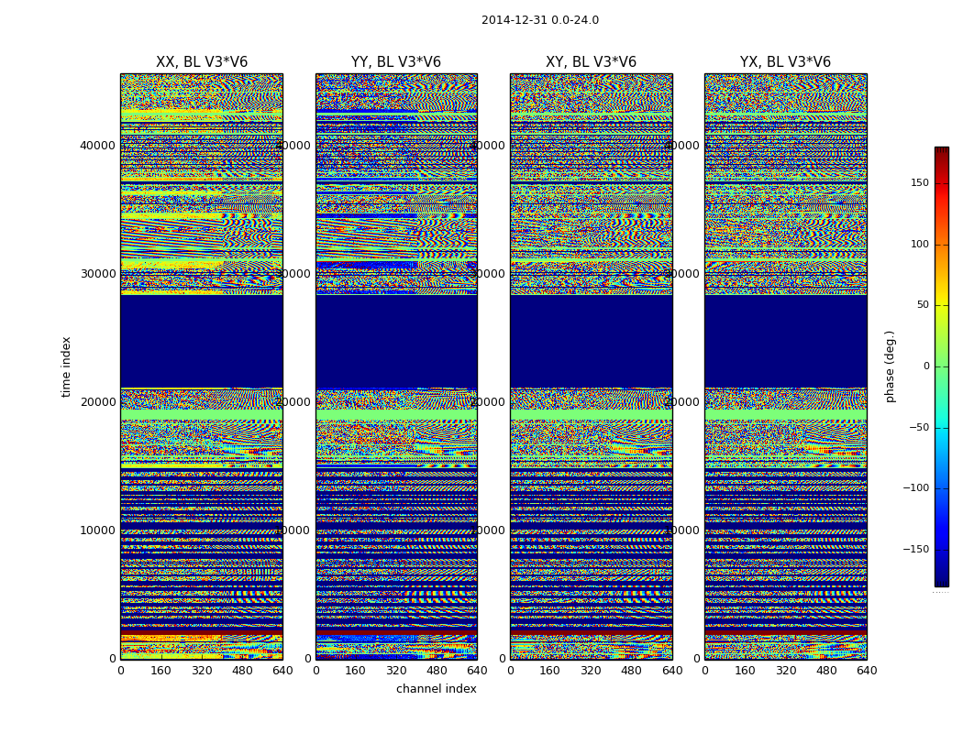Click the figure title '2014-12-31 0.0-24.0'
Viewport: 963px width, 733px height.
click(540, 20)
